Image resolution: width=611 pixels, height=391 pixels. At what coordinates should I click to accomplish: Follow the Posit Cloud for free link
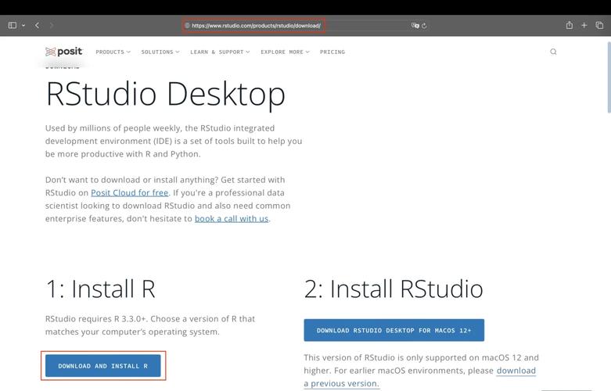pyautogui.click(x=129, y=193)
